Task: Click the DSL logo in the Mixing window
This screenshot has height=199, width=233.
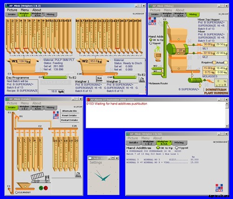Action: (x=152, y=21)
